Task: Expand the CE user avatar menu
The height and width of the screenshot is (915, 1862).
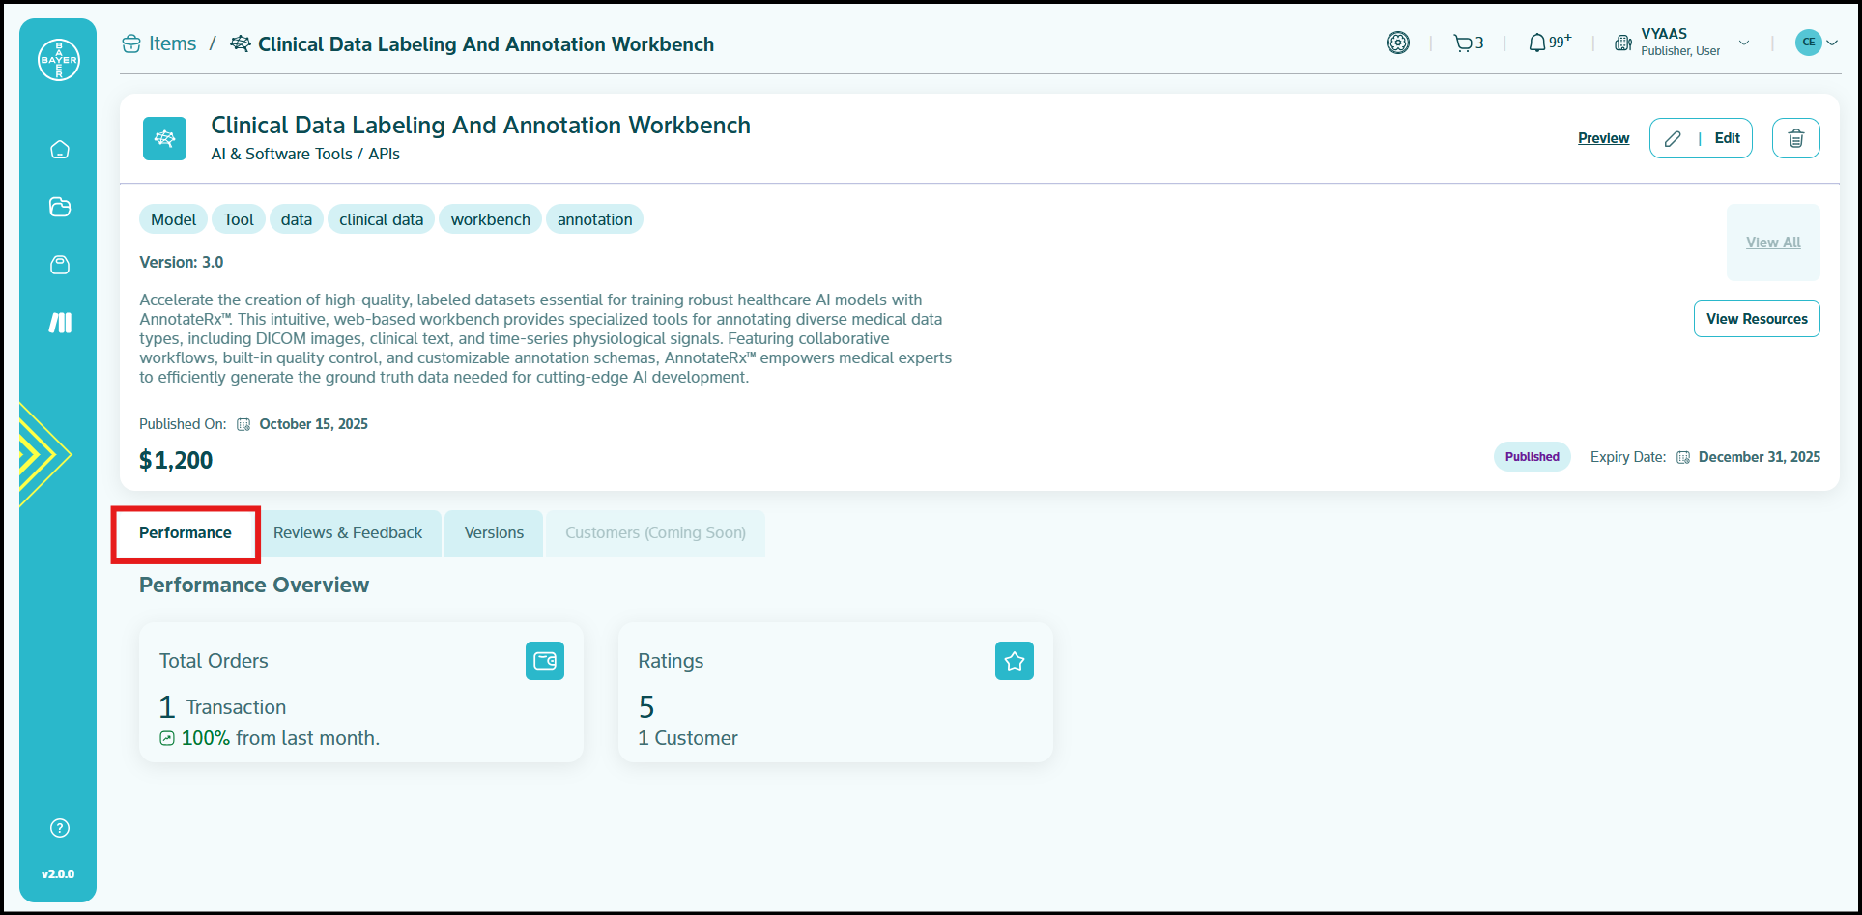Action: [x=1817, y=43]
